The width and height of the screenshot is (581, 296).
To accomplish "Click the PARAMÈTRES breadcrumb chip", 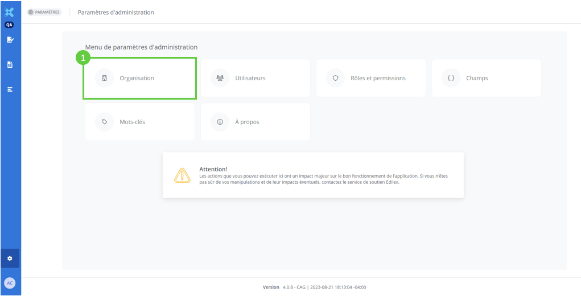I will pos(44,12).
